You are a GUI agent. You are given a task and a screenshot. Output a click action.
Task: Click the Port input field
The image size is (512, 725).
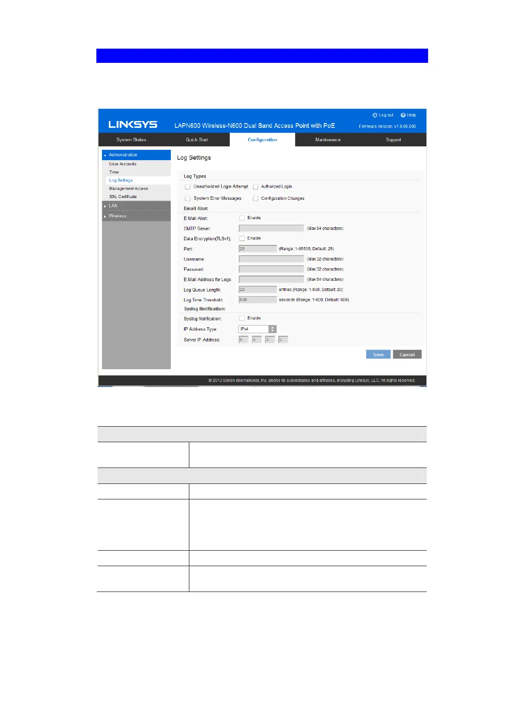tap(258, 248)
